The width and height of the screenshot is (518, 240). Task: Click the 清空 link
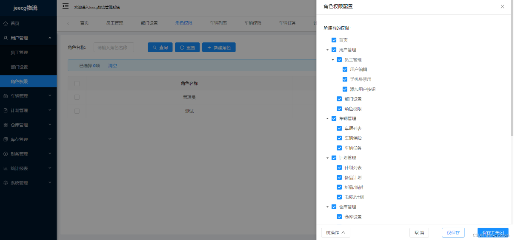click(x=112, y=66)
